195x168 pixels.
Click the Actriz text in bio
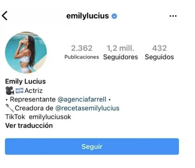[x=33, y=90]
